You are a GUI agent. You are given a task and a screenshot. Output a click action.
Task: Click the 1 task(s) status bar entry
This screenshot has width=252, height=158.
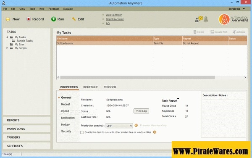pos(7,154)
